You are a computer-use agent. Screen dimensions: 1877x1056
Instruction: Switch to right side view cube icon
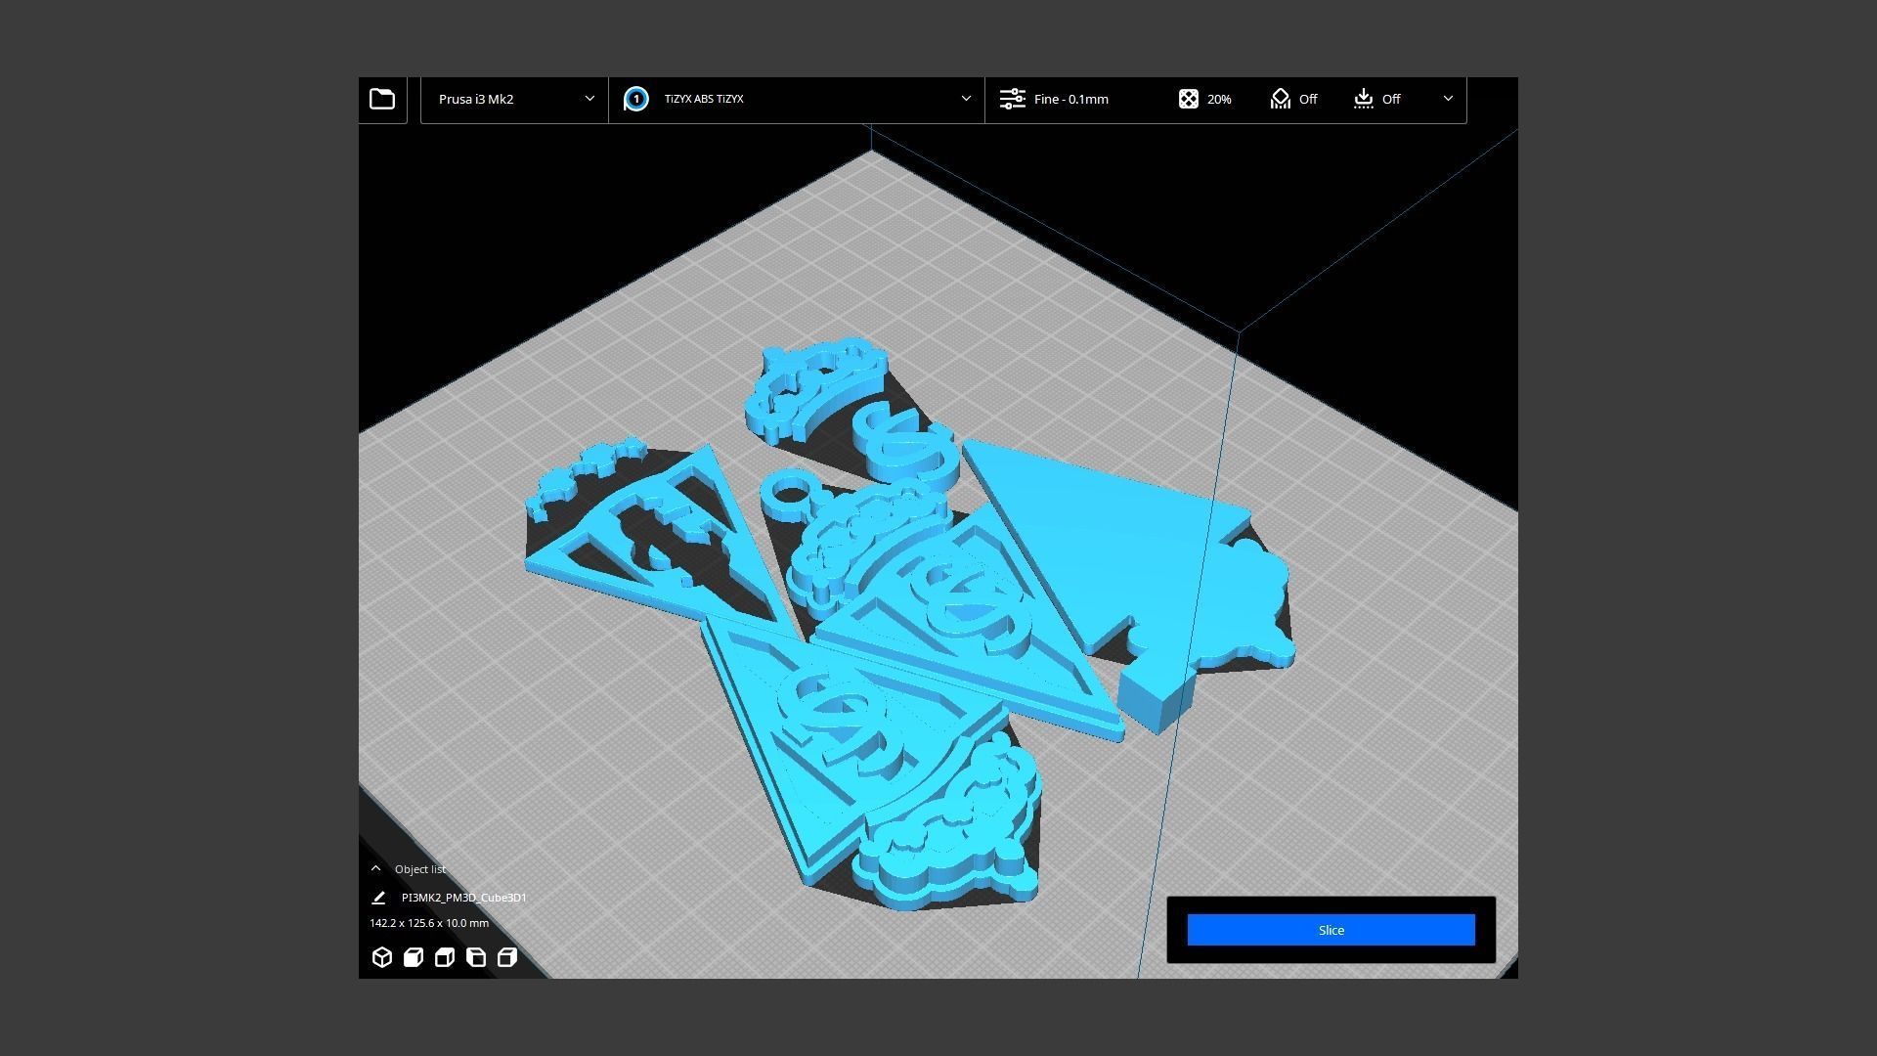point(507,957)
